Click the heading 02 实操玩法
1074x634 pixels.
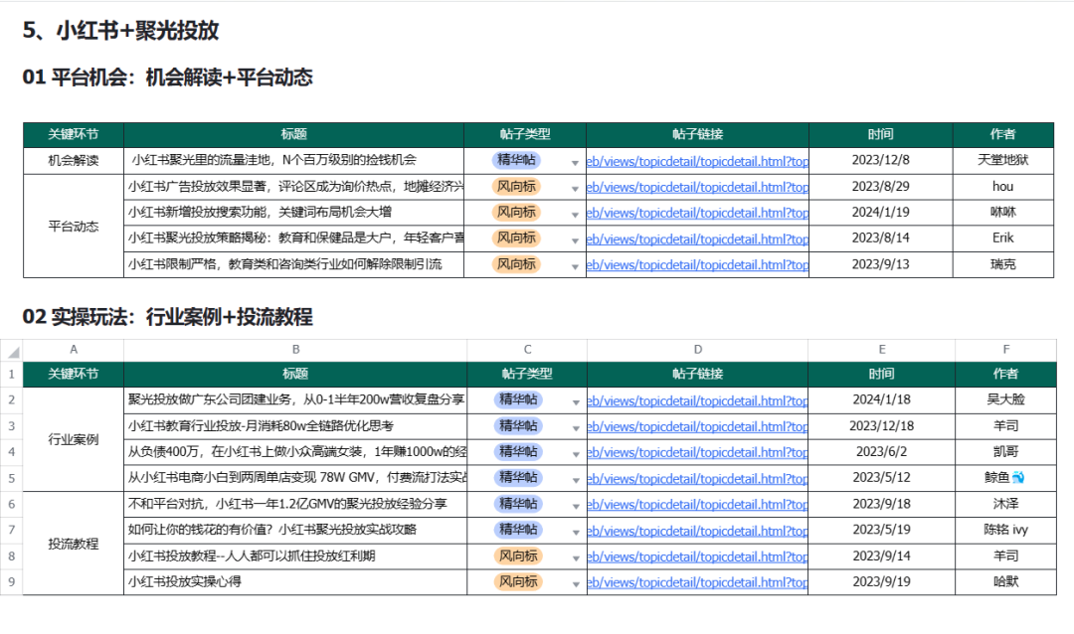click(x=167, y=317)
